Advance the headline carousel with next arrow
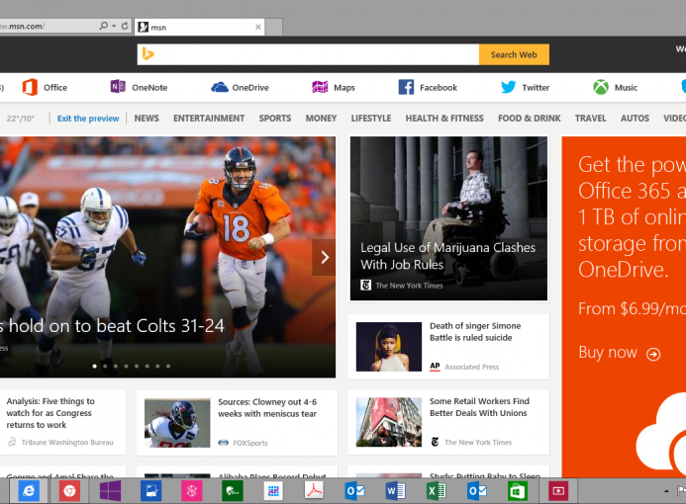This screenshot has width=686, height=504. (324, 257)
